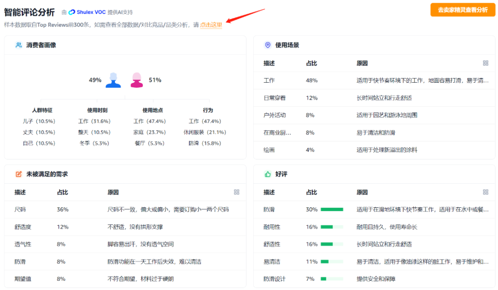This screenshot has width=498, height=290.
Task: Click the Shulex VOC logo icon
Action: point(72,12)
